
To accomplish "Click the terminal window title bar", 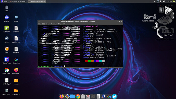I will click(78, 21).
